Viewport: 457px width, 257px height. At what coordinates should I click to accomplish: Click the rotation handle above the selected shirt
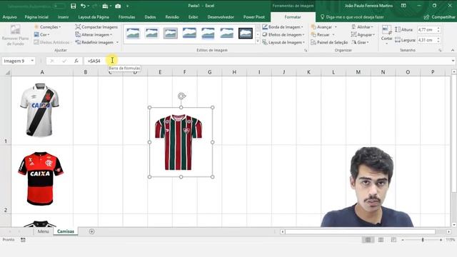181,96
